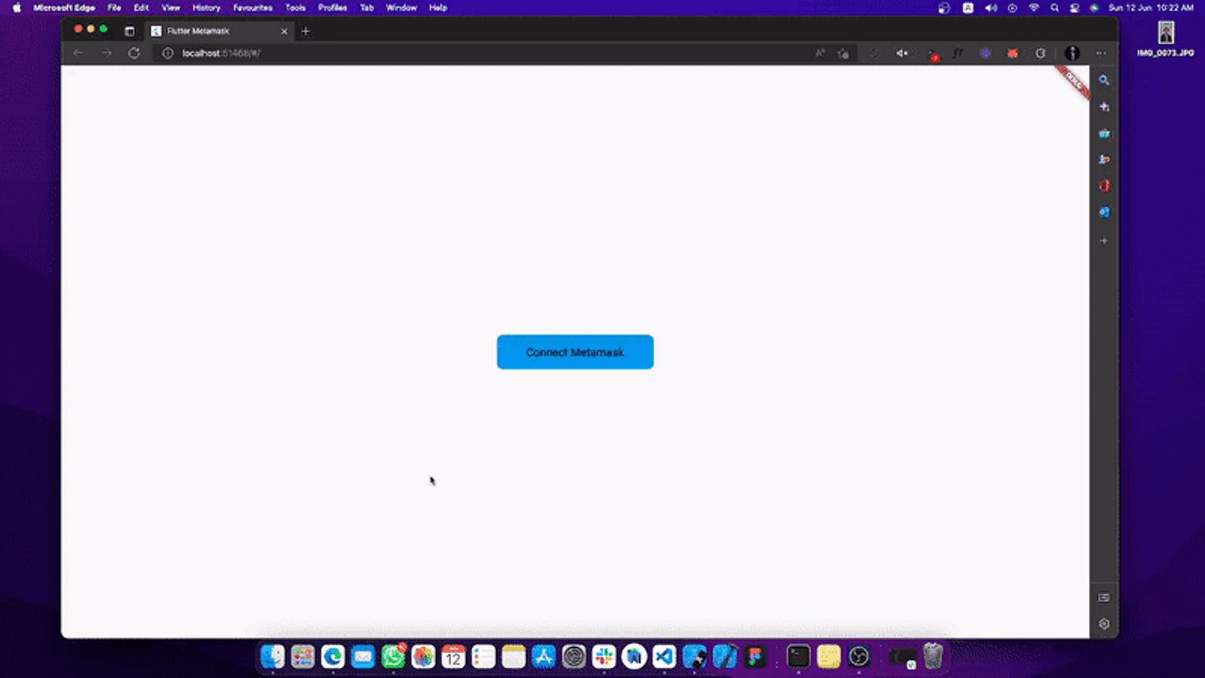The height and width of the screenshot is (678, 1205).
Task: Open Outlook icon in Edge sidebar
Action: (x=1104, y=213)
